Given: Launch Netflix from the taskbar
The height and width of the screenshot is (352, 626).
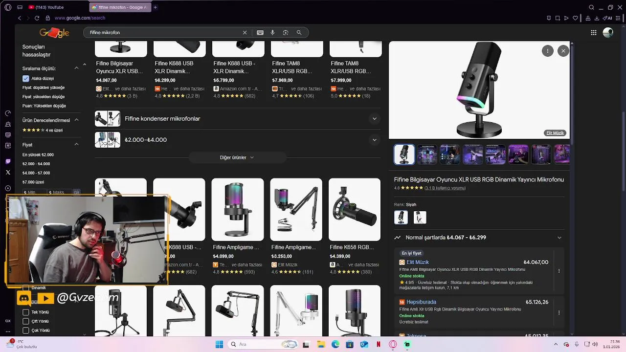Looking at the screenshot, I should [378, 344].
